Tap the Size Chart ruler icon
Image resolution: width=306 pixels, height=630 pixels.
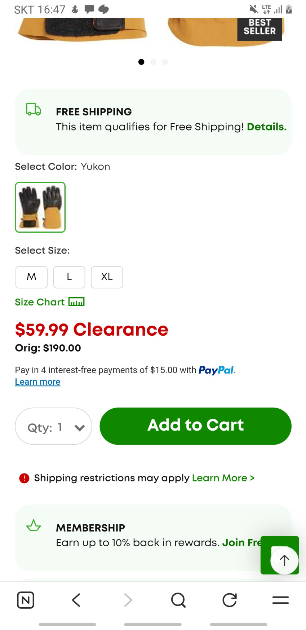76,302
